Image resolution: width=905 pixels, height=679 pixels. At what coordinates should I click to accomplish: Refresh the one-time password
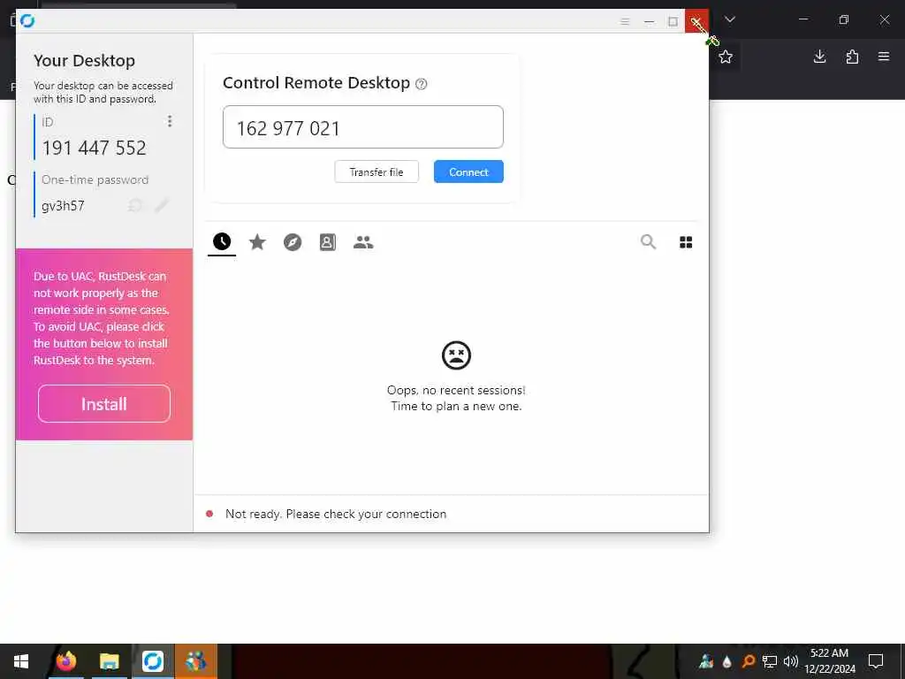[135, 205]
